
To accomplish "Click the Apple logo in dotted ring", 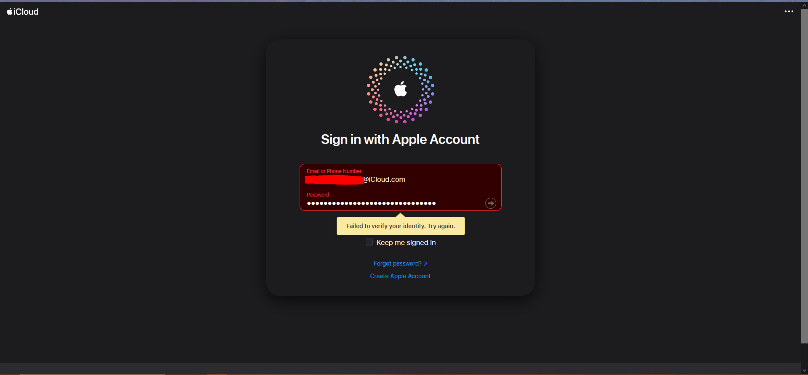I will click(401, 89).
